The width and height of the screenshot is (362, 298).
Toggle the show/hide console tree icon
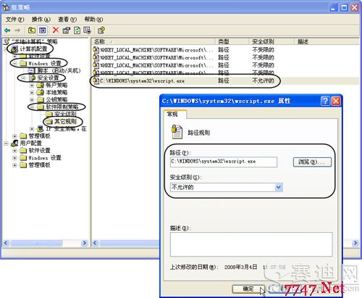point(43,30)
